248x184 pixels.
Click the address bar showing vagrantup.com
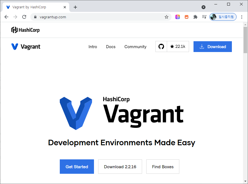(x=101, y=17)
